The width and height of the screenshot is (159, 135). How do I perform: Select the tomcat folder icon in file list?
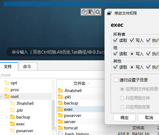click(x=60, y=128)
